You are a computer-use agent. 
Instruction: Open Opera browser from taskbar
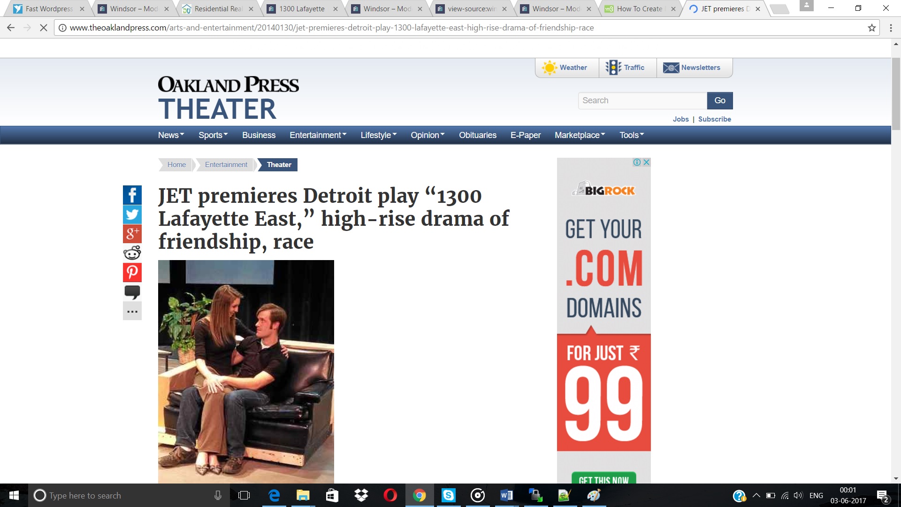(x=390, y=495)
